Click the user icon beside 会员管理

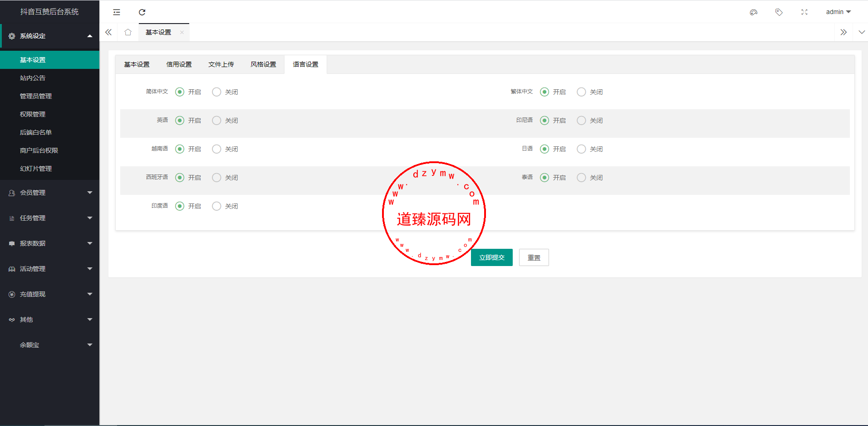point(12,193)
